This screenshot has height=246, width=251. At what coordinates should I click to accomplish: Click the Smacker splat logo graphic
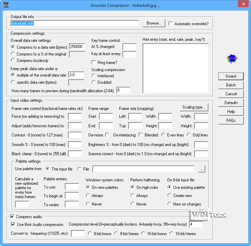point(232,59)
